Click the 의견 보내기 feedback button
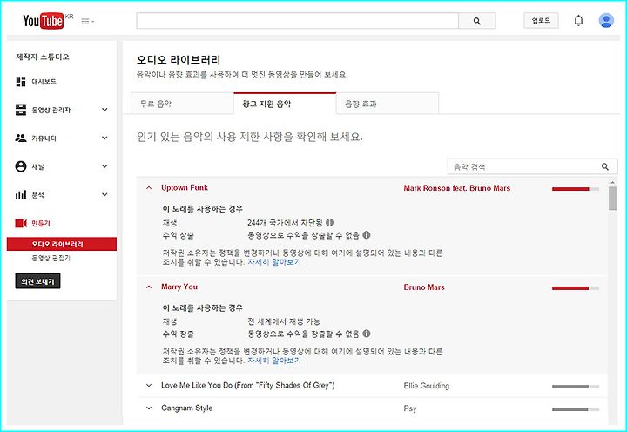 37,281
